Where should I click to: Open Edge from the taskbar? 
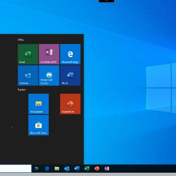[x=47, y=168]
